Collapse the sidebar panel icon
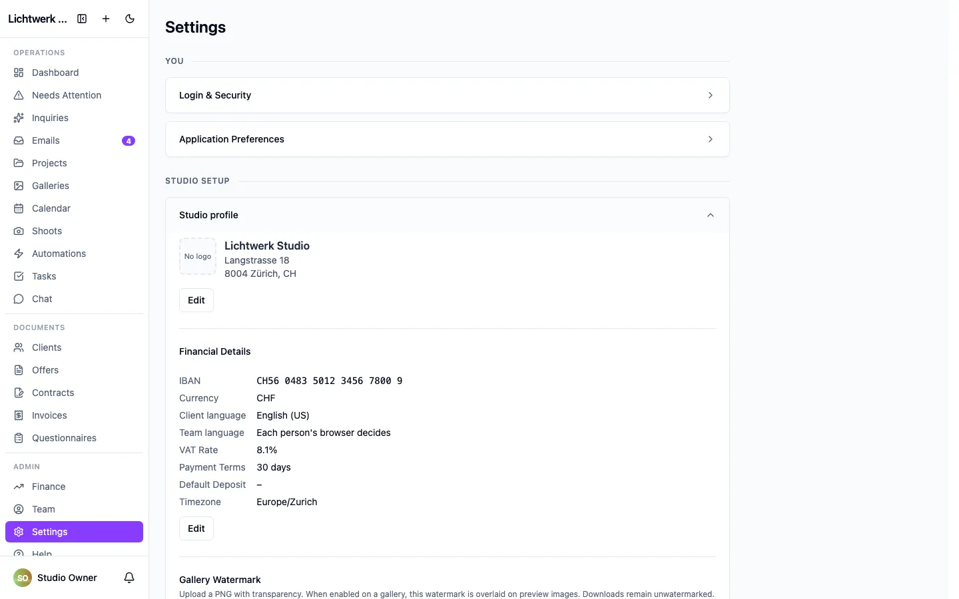The width and height of the screenshot is (959, 599). [x=82, y=19]
